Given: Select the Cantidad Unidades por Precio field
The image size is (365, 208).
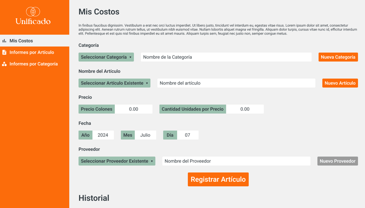Looking at the screenshot, I should 245,109.
